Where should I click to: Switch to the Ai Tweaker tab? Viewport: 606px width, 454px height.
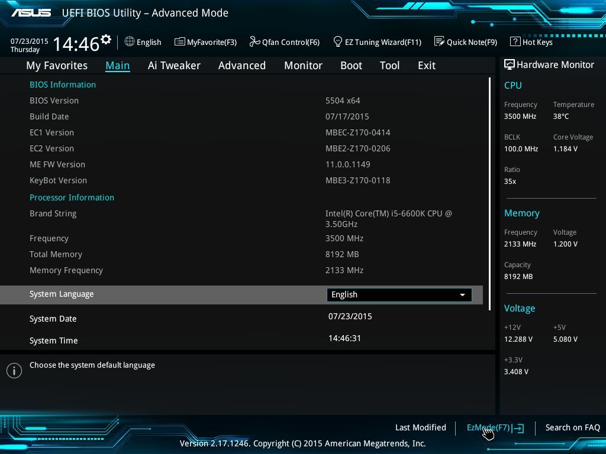click(x=174, y=66)
